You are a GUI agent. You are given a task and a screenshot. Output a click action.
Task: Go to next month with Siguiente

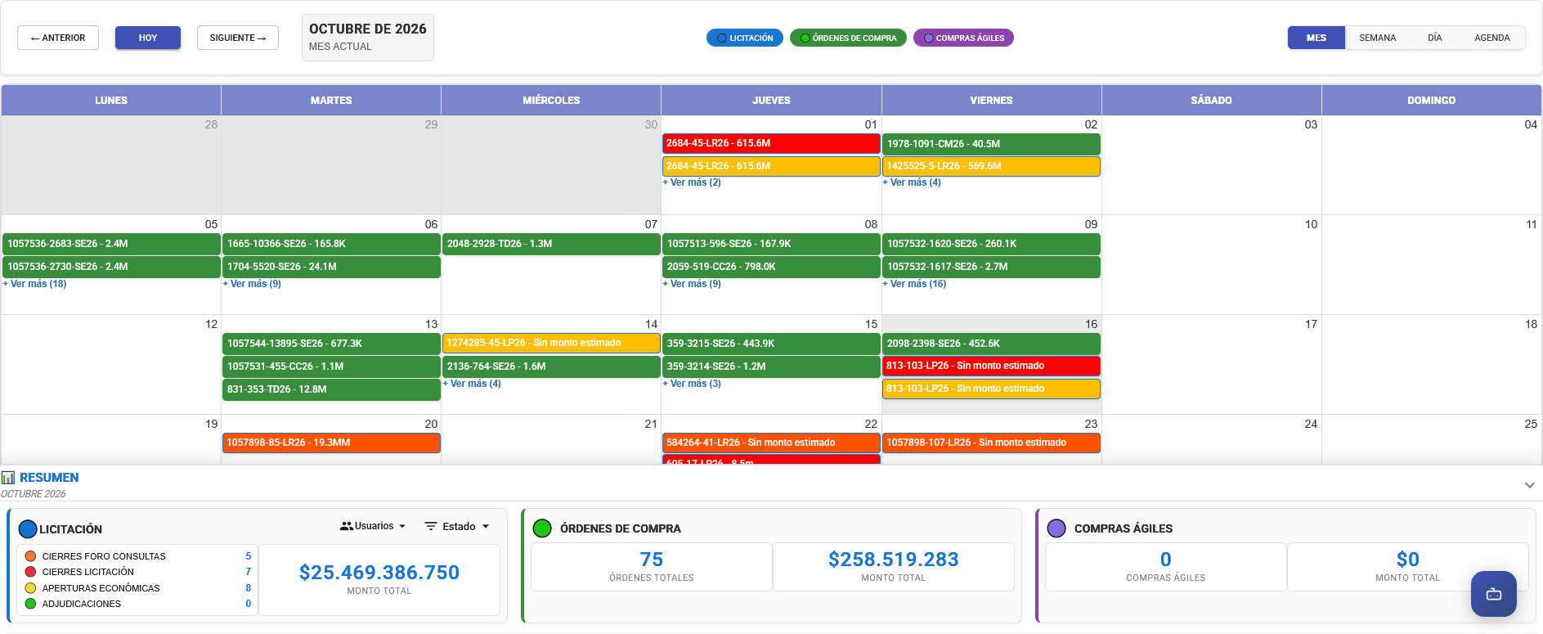[x=238, y=38]
